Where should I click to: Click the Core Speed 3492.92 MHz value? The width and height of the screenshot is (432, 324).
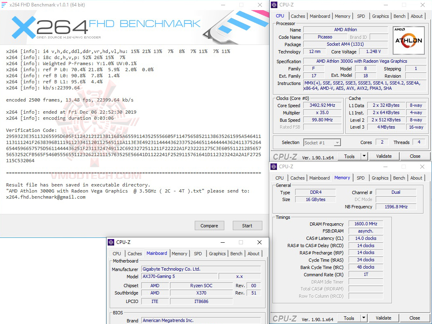click(x=322, y=106)
